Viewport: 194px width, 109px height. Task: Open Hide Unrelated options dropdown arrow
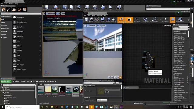click(160, 20)
